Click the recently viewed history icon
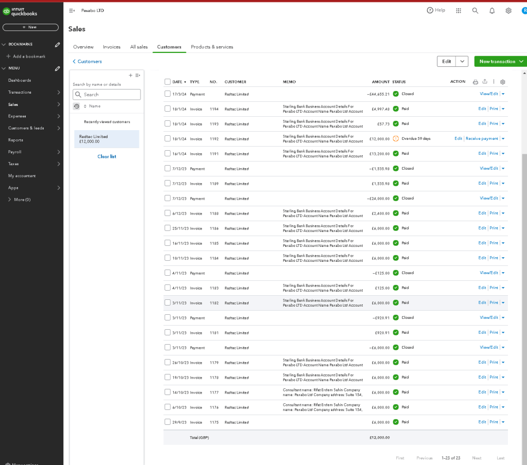 coord(77,106)
